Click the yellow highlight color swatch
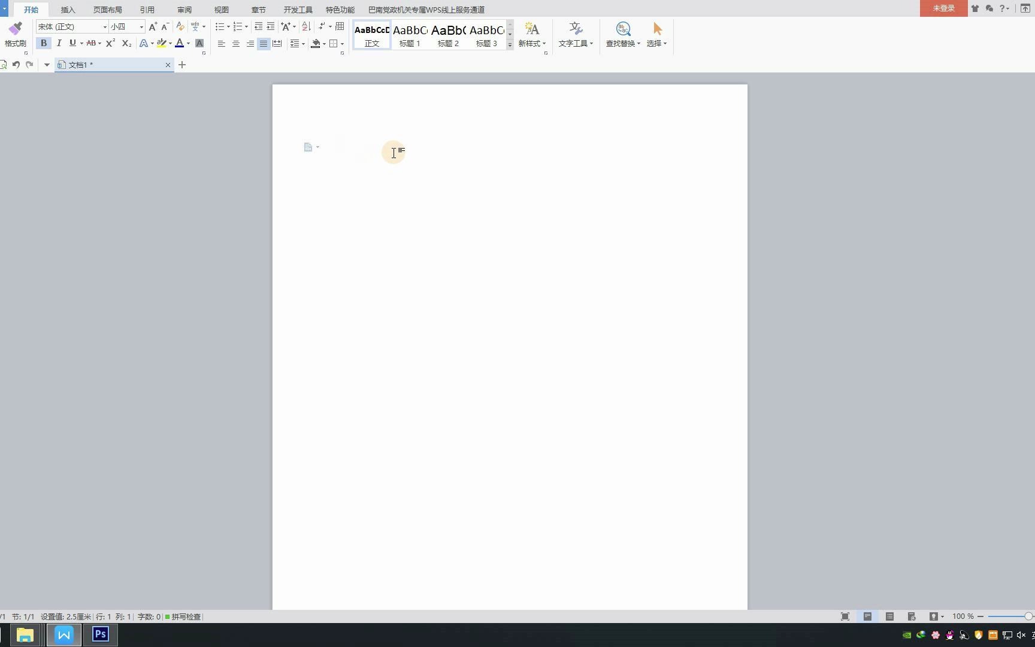The image size is (1035, 647). pos(161,43)
